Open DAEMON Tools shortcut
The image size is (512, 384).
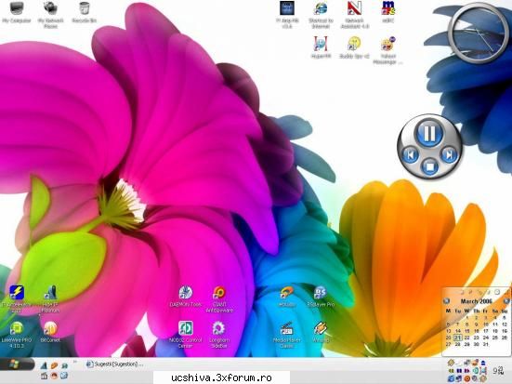tap(186, 296)
